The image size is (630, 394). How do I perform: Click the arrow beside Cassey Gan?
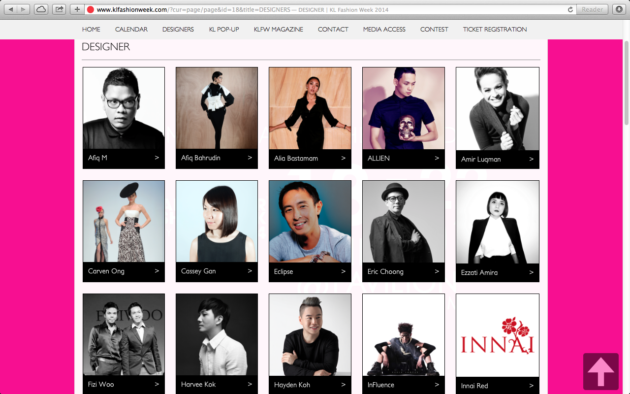coord(250,271)
